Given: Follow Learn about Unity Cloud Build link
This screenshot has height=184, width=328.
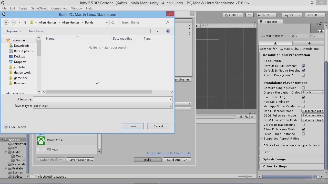Looking at the screenshot, I should pyautogui.click(x=169, y=153).
